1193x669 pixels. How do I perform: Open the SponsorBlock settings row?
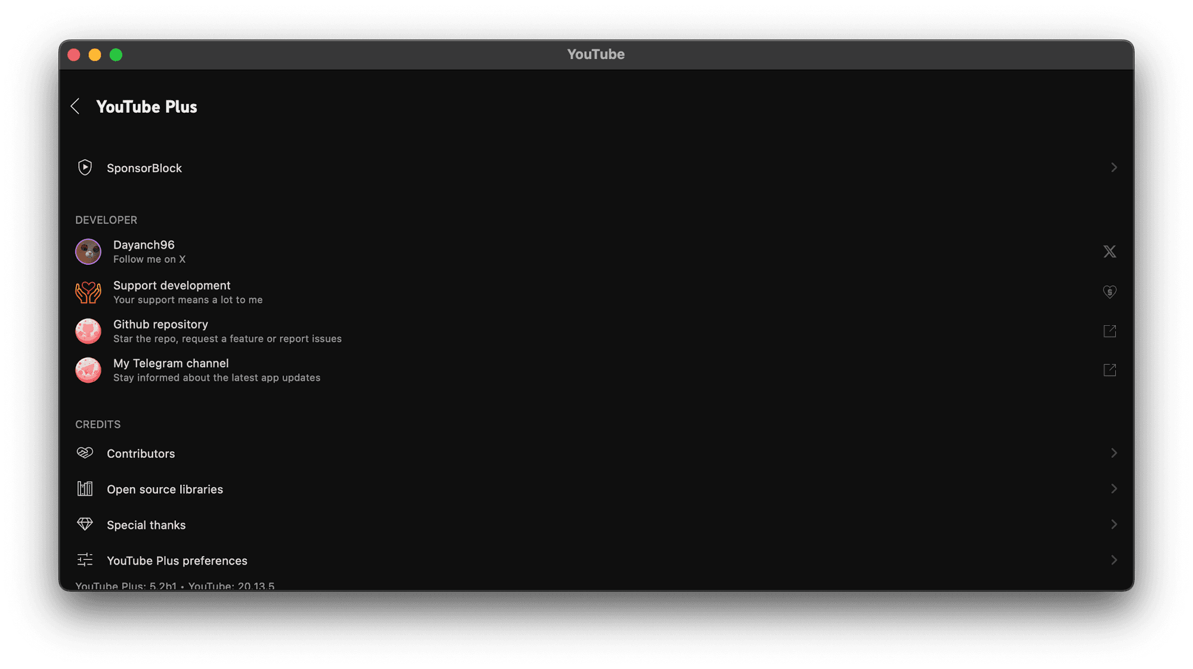(596, 168)
